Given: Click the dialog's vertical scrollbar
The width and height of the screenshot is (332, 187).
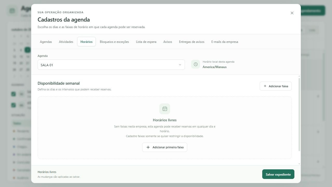Looking at the screenshot, I should pos(299,114).
